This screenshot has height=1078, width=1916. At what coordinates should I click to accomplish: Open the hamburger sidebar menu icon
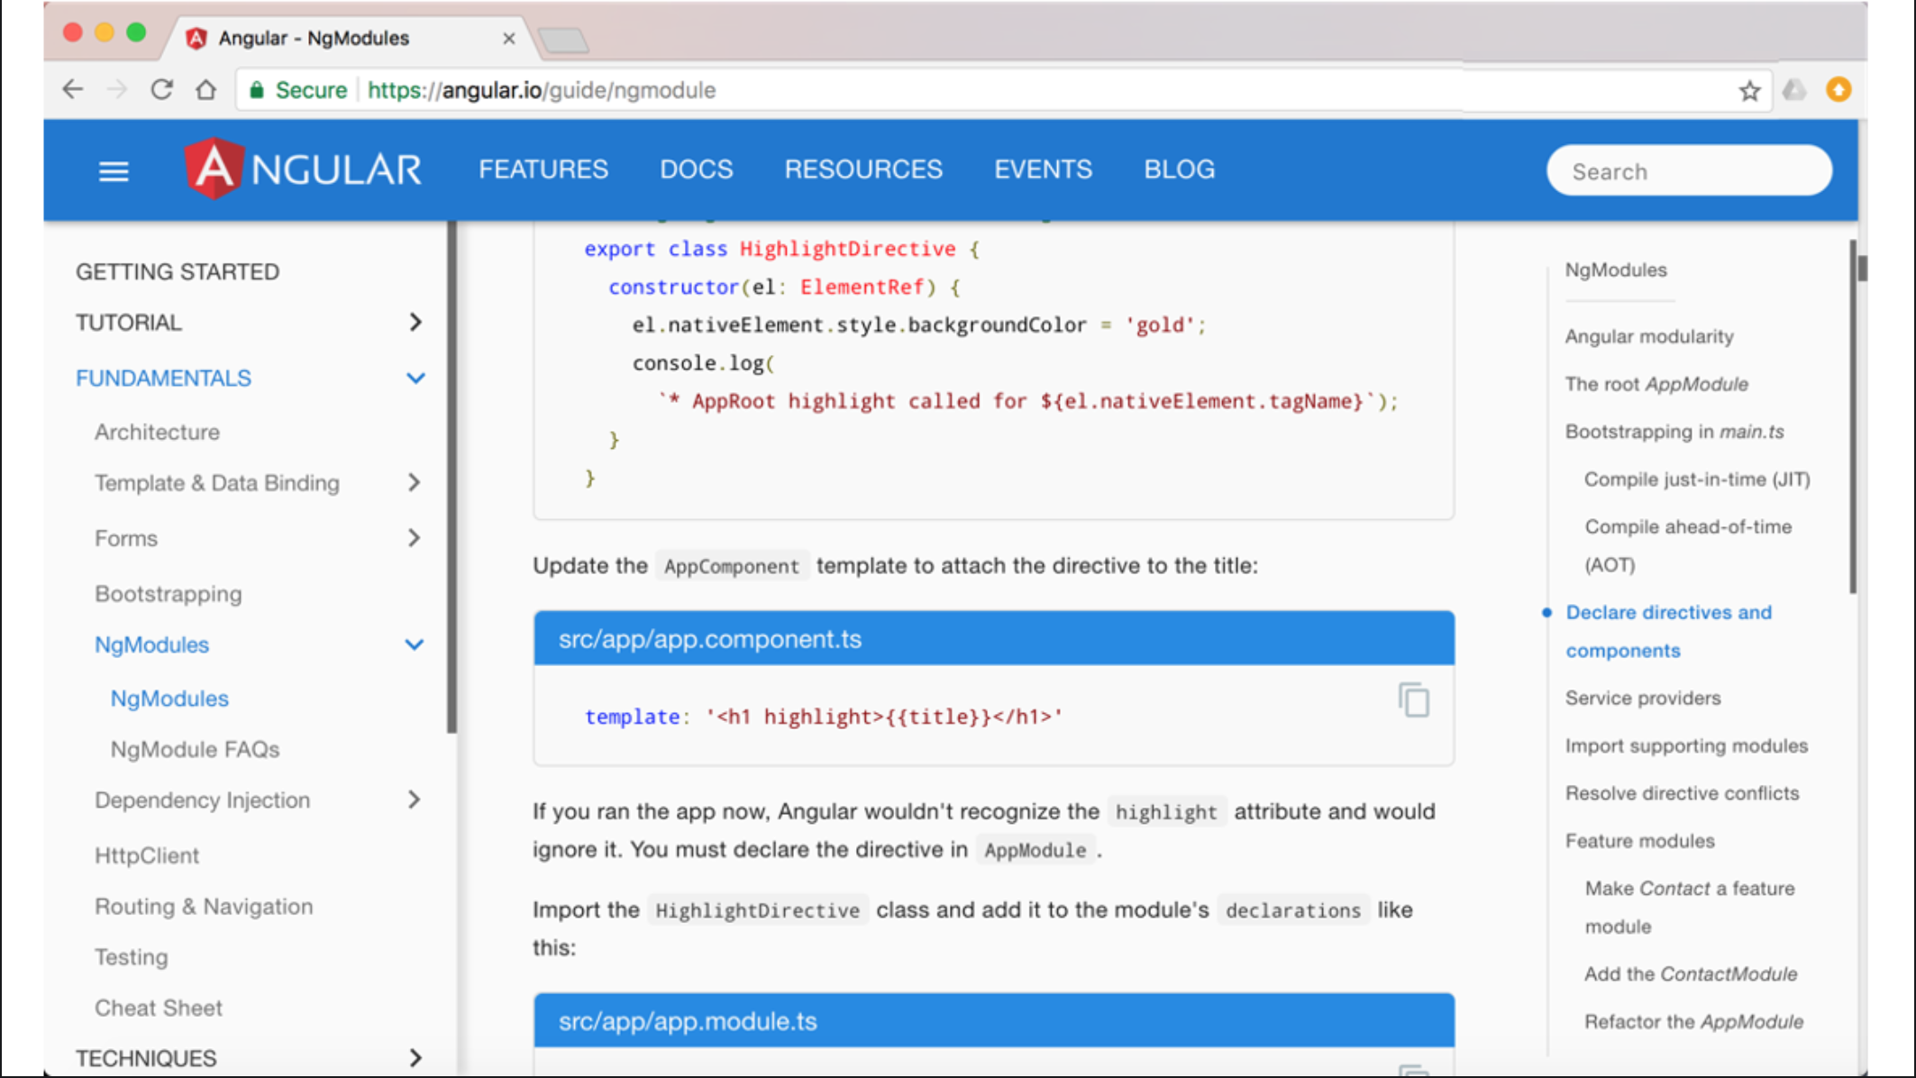114,170
